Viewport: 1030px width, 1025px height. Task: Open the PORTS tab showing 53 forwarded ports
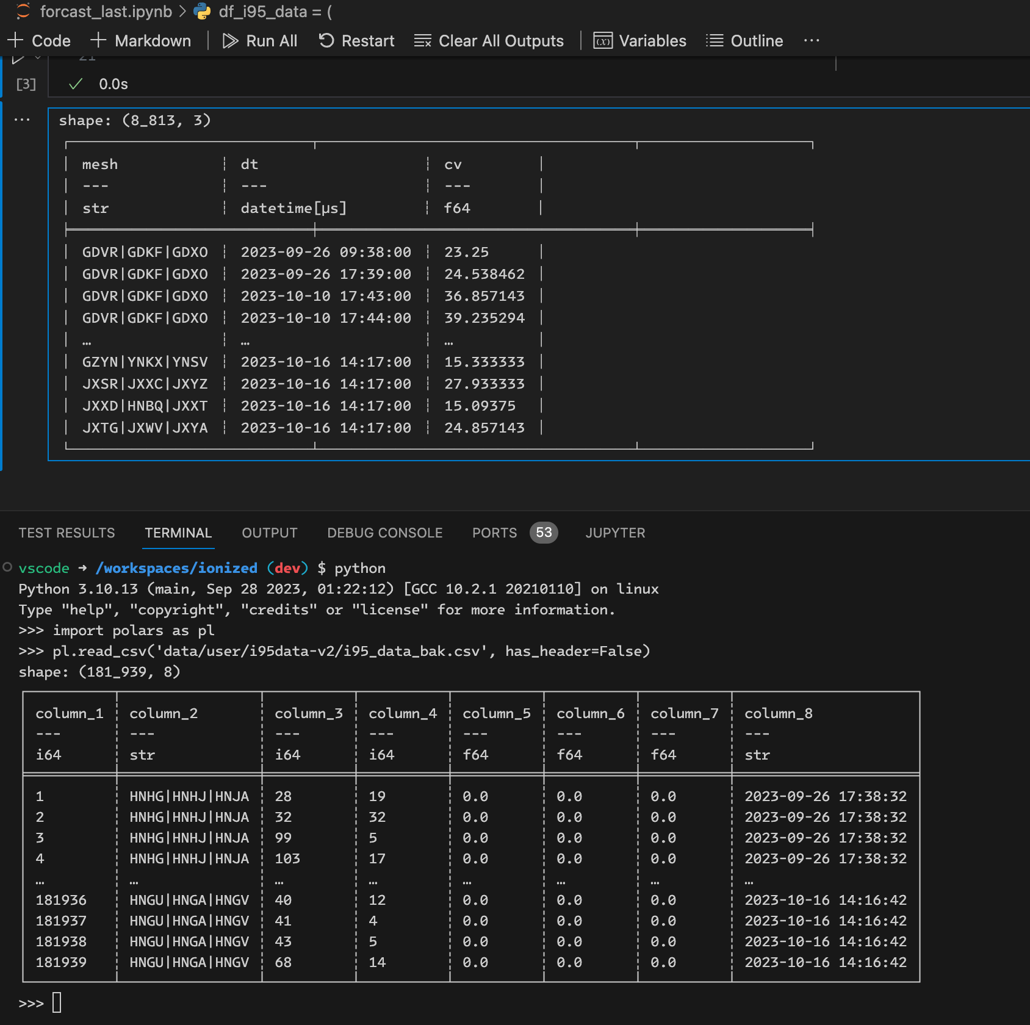[494, 533]
